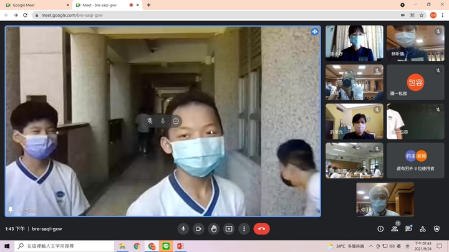The height and width of the screenshot is (252, 449).
Task: Click the Present now screen share icon
Action: (x=229, y=229)
